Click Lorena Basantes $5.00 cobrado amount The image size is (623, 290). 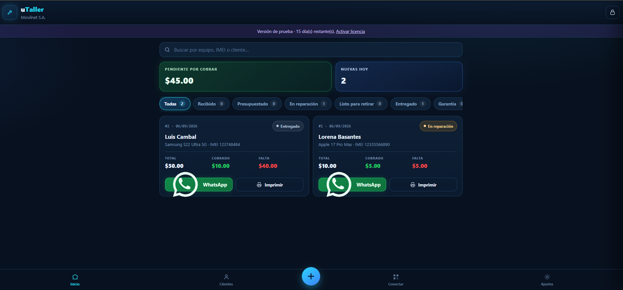pos(373,166)
